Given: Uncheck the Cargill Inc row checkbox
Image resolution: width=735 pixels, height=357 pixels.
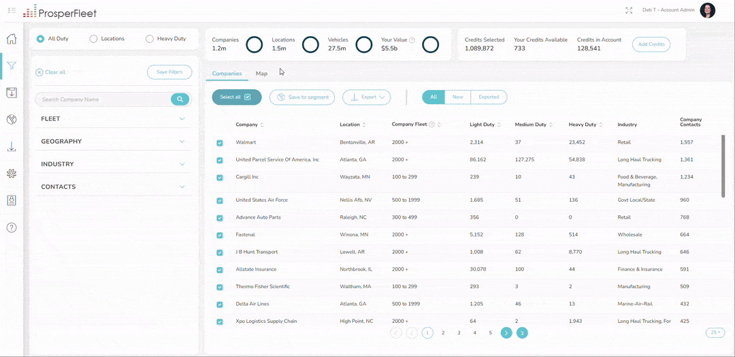Looking at the screenshot, I should (220, 177).
